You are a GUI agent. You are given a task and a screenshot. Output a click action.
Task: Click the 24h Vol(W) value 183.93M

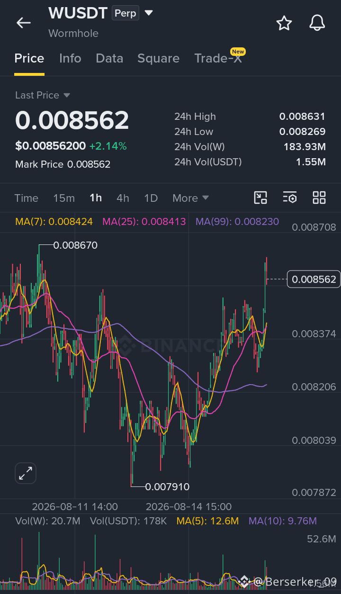[x=305, y=147]
